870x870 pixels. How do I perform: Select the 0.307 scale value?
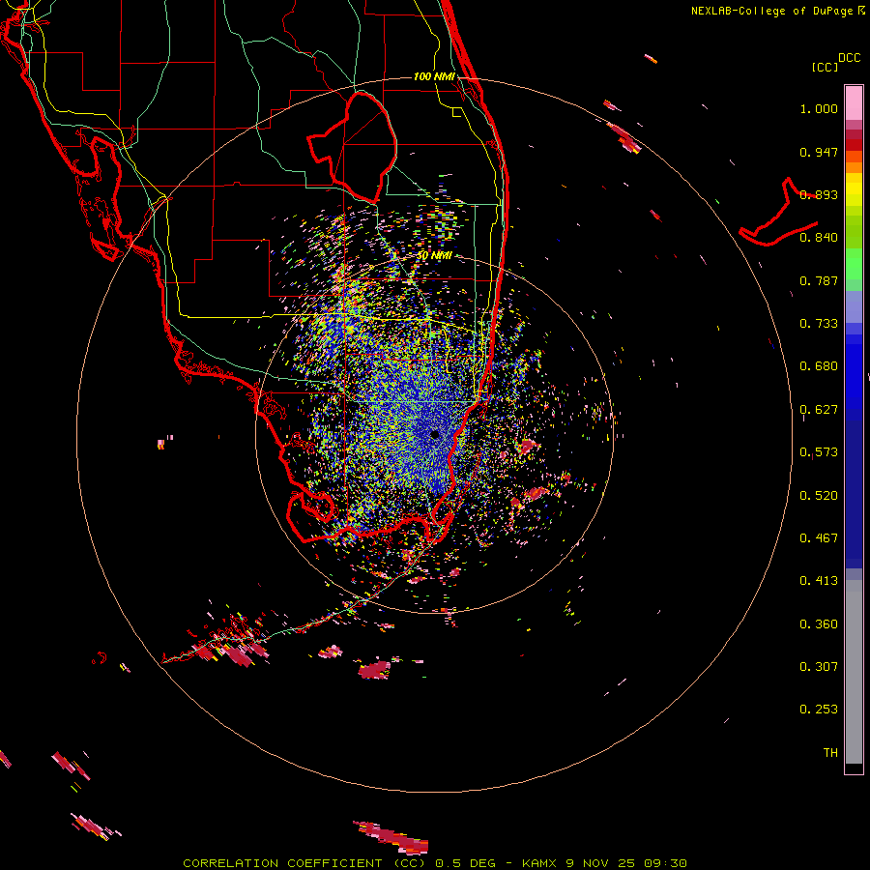(x=819, y=667)
